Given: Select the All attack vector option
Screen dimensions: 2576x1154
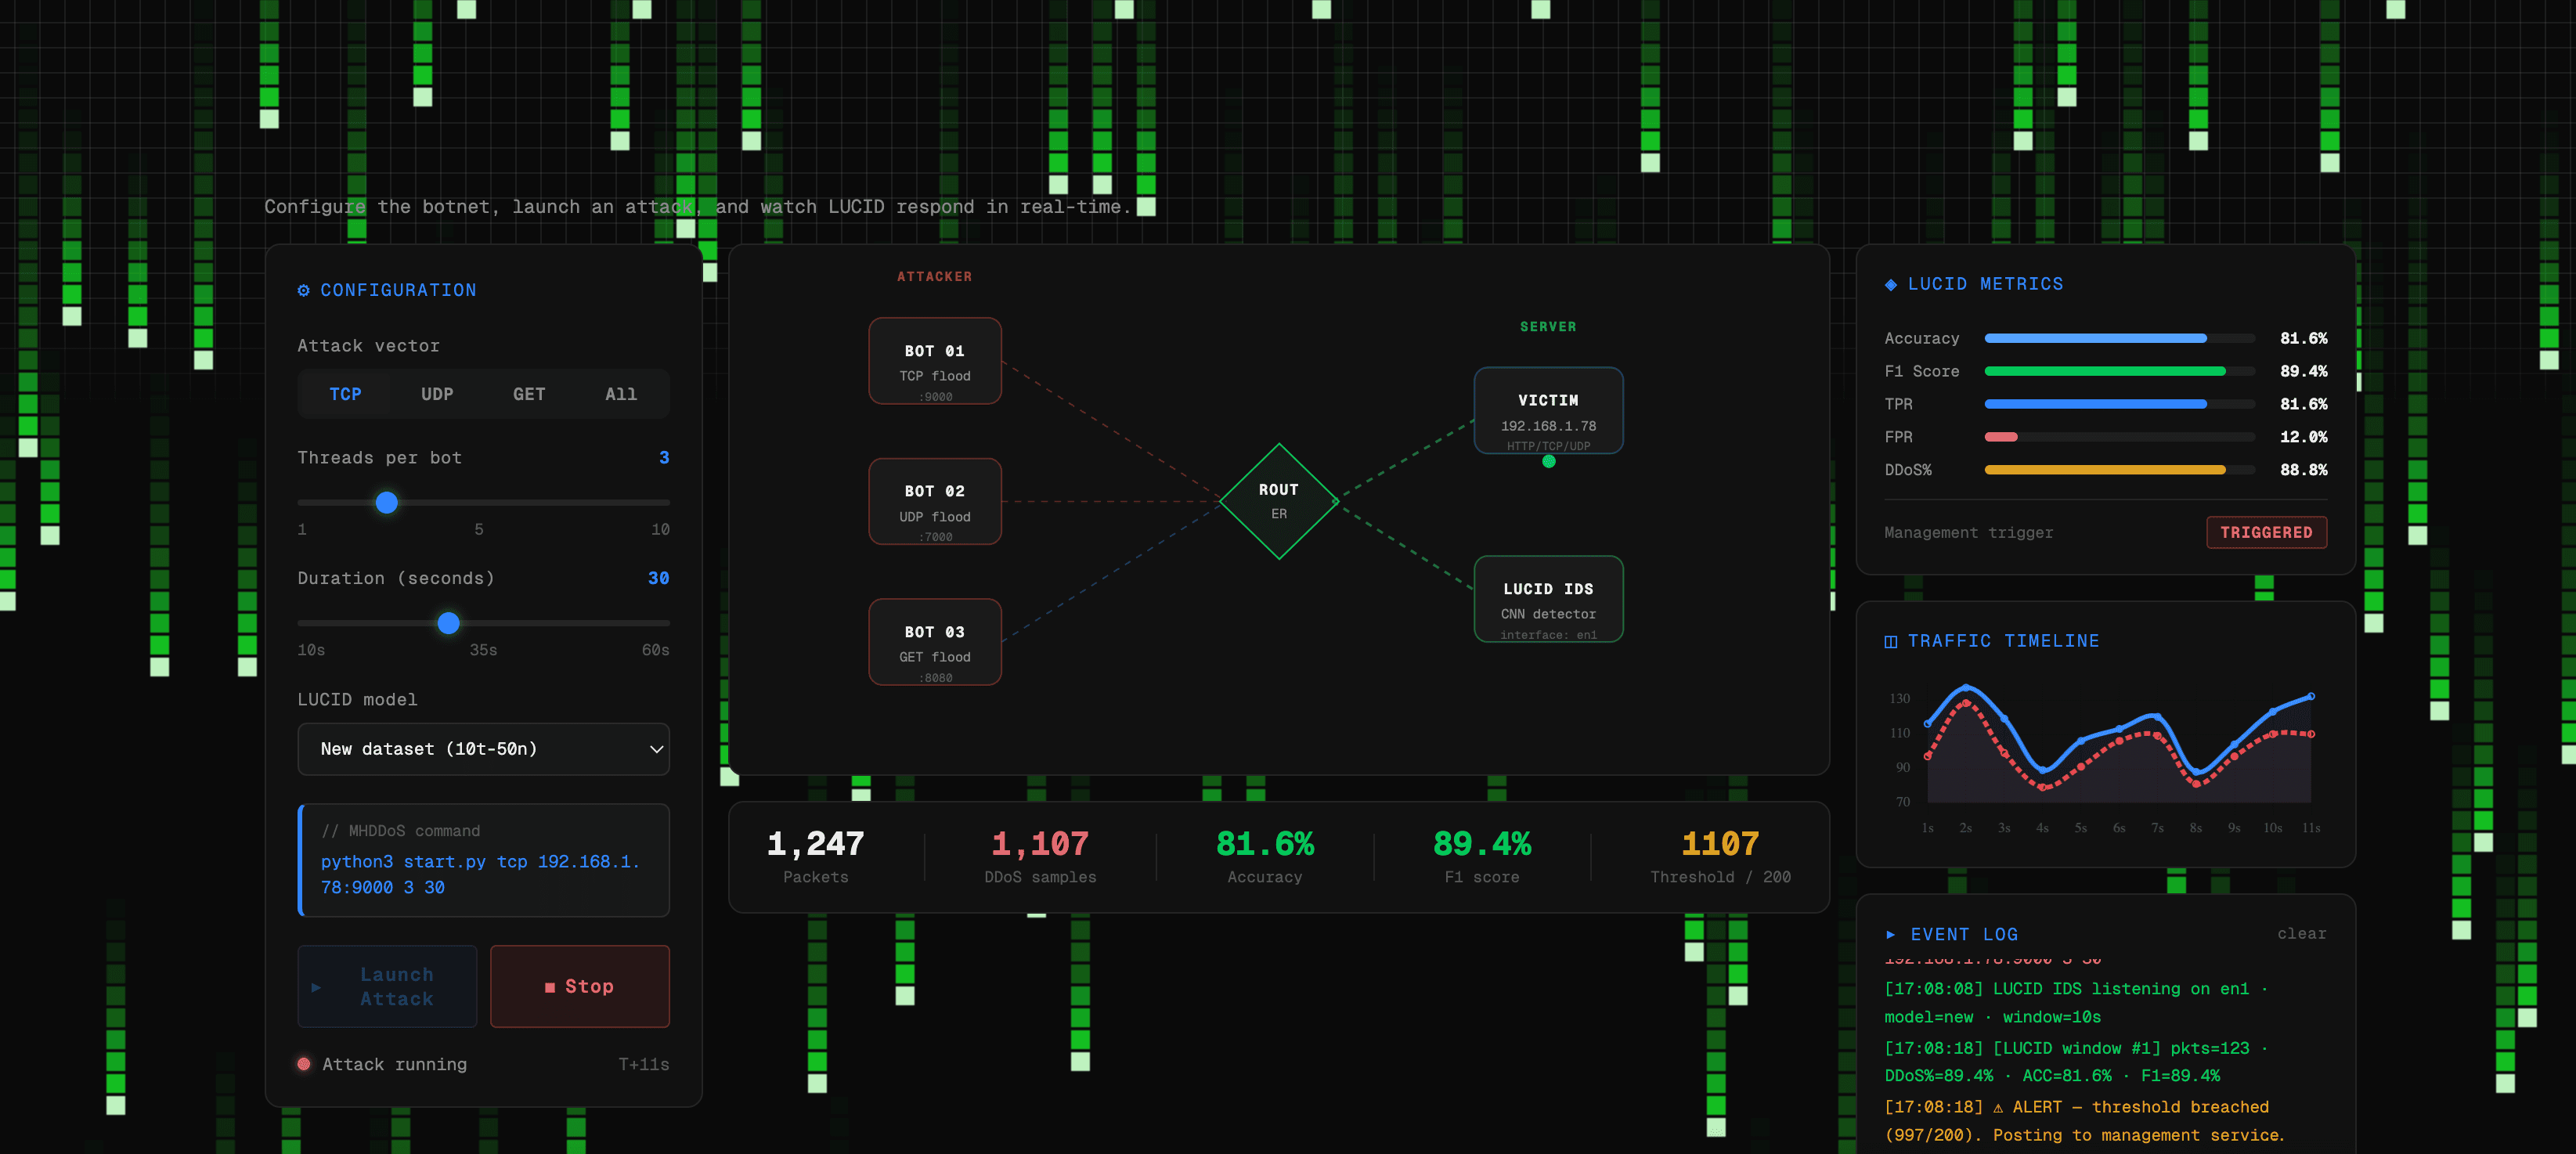Looking at the screenshot, I should pyautogui.click(x=621, y=394).
